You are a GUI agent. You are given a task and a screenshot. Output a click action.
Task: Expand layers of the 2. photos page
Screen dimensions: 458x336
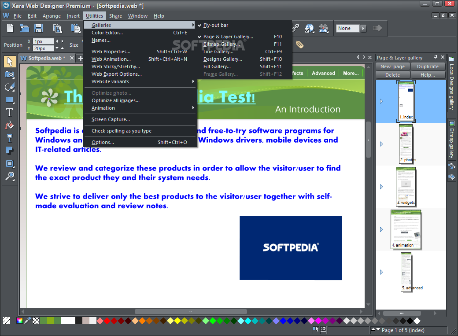tap(381, 144)
